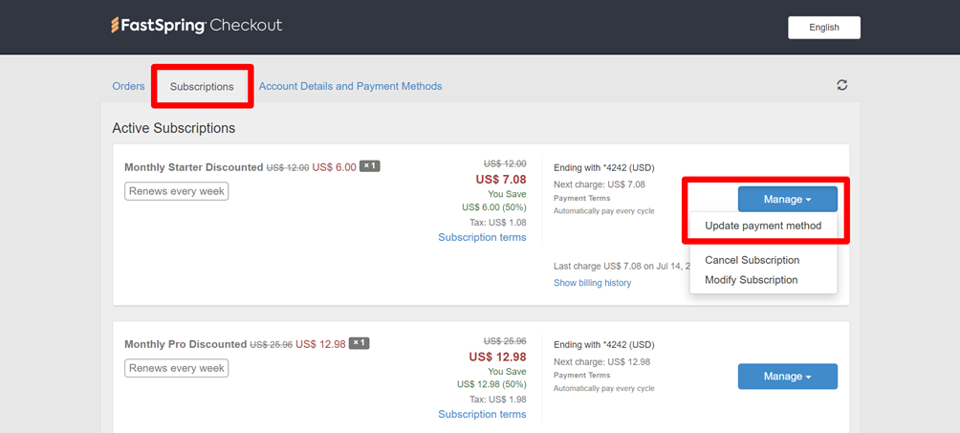Choose Modify Subscription from Manage menu
Image resolution: width=960 pixels, height=433 pixels.
click(752, 280)
